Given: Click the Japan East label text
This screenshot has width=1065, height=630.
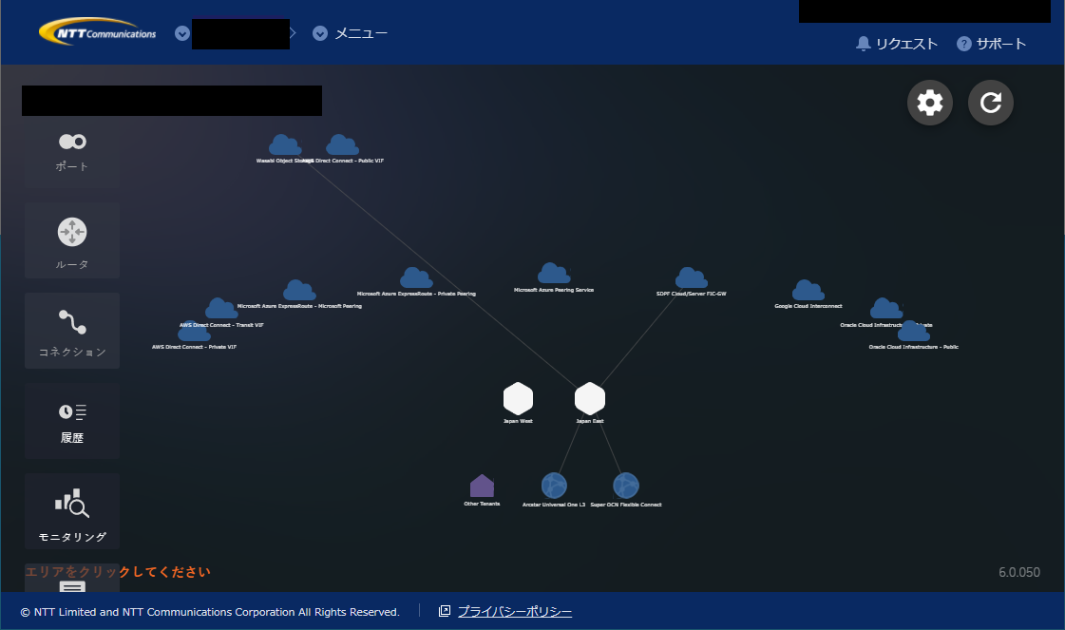Looking at the screenshot, I should (590, 421).
